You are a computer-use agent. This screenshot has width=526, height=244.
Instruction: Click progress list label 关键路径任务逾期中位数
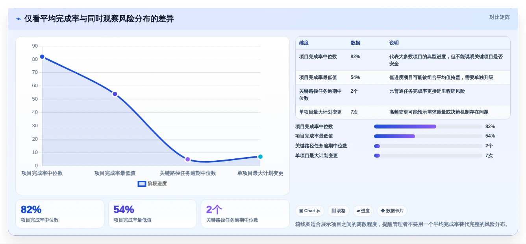point(321,146)
